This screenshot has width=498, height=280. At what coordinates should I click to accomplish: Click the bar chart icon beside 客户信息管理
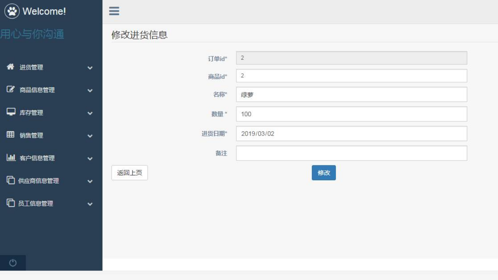point(11,157)
